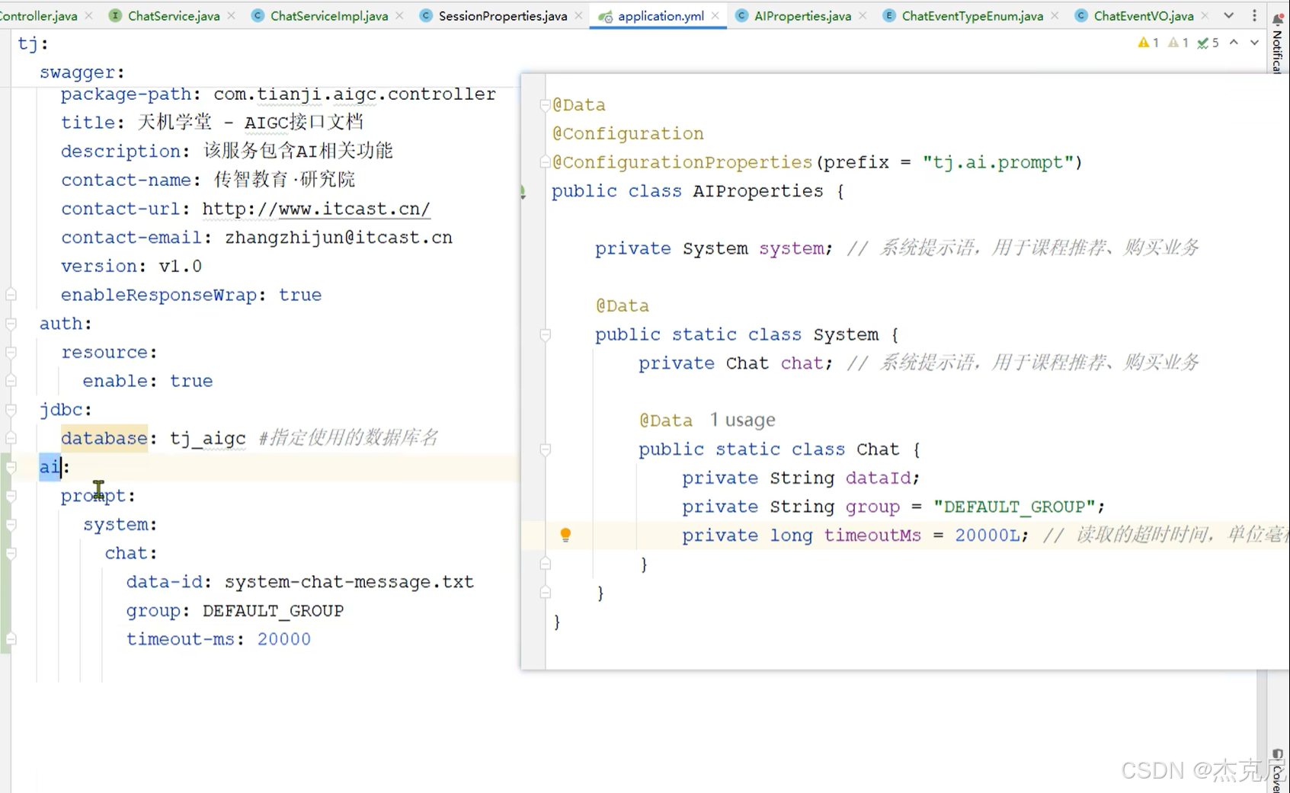
Task: Go to previous highlighted error arrow
Action: point(1234,43)
